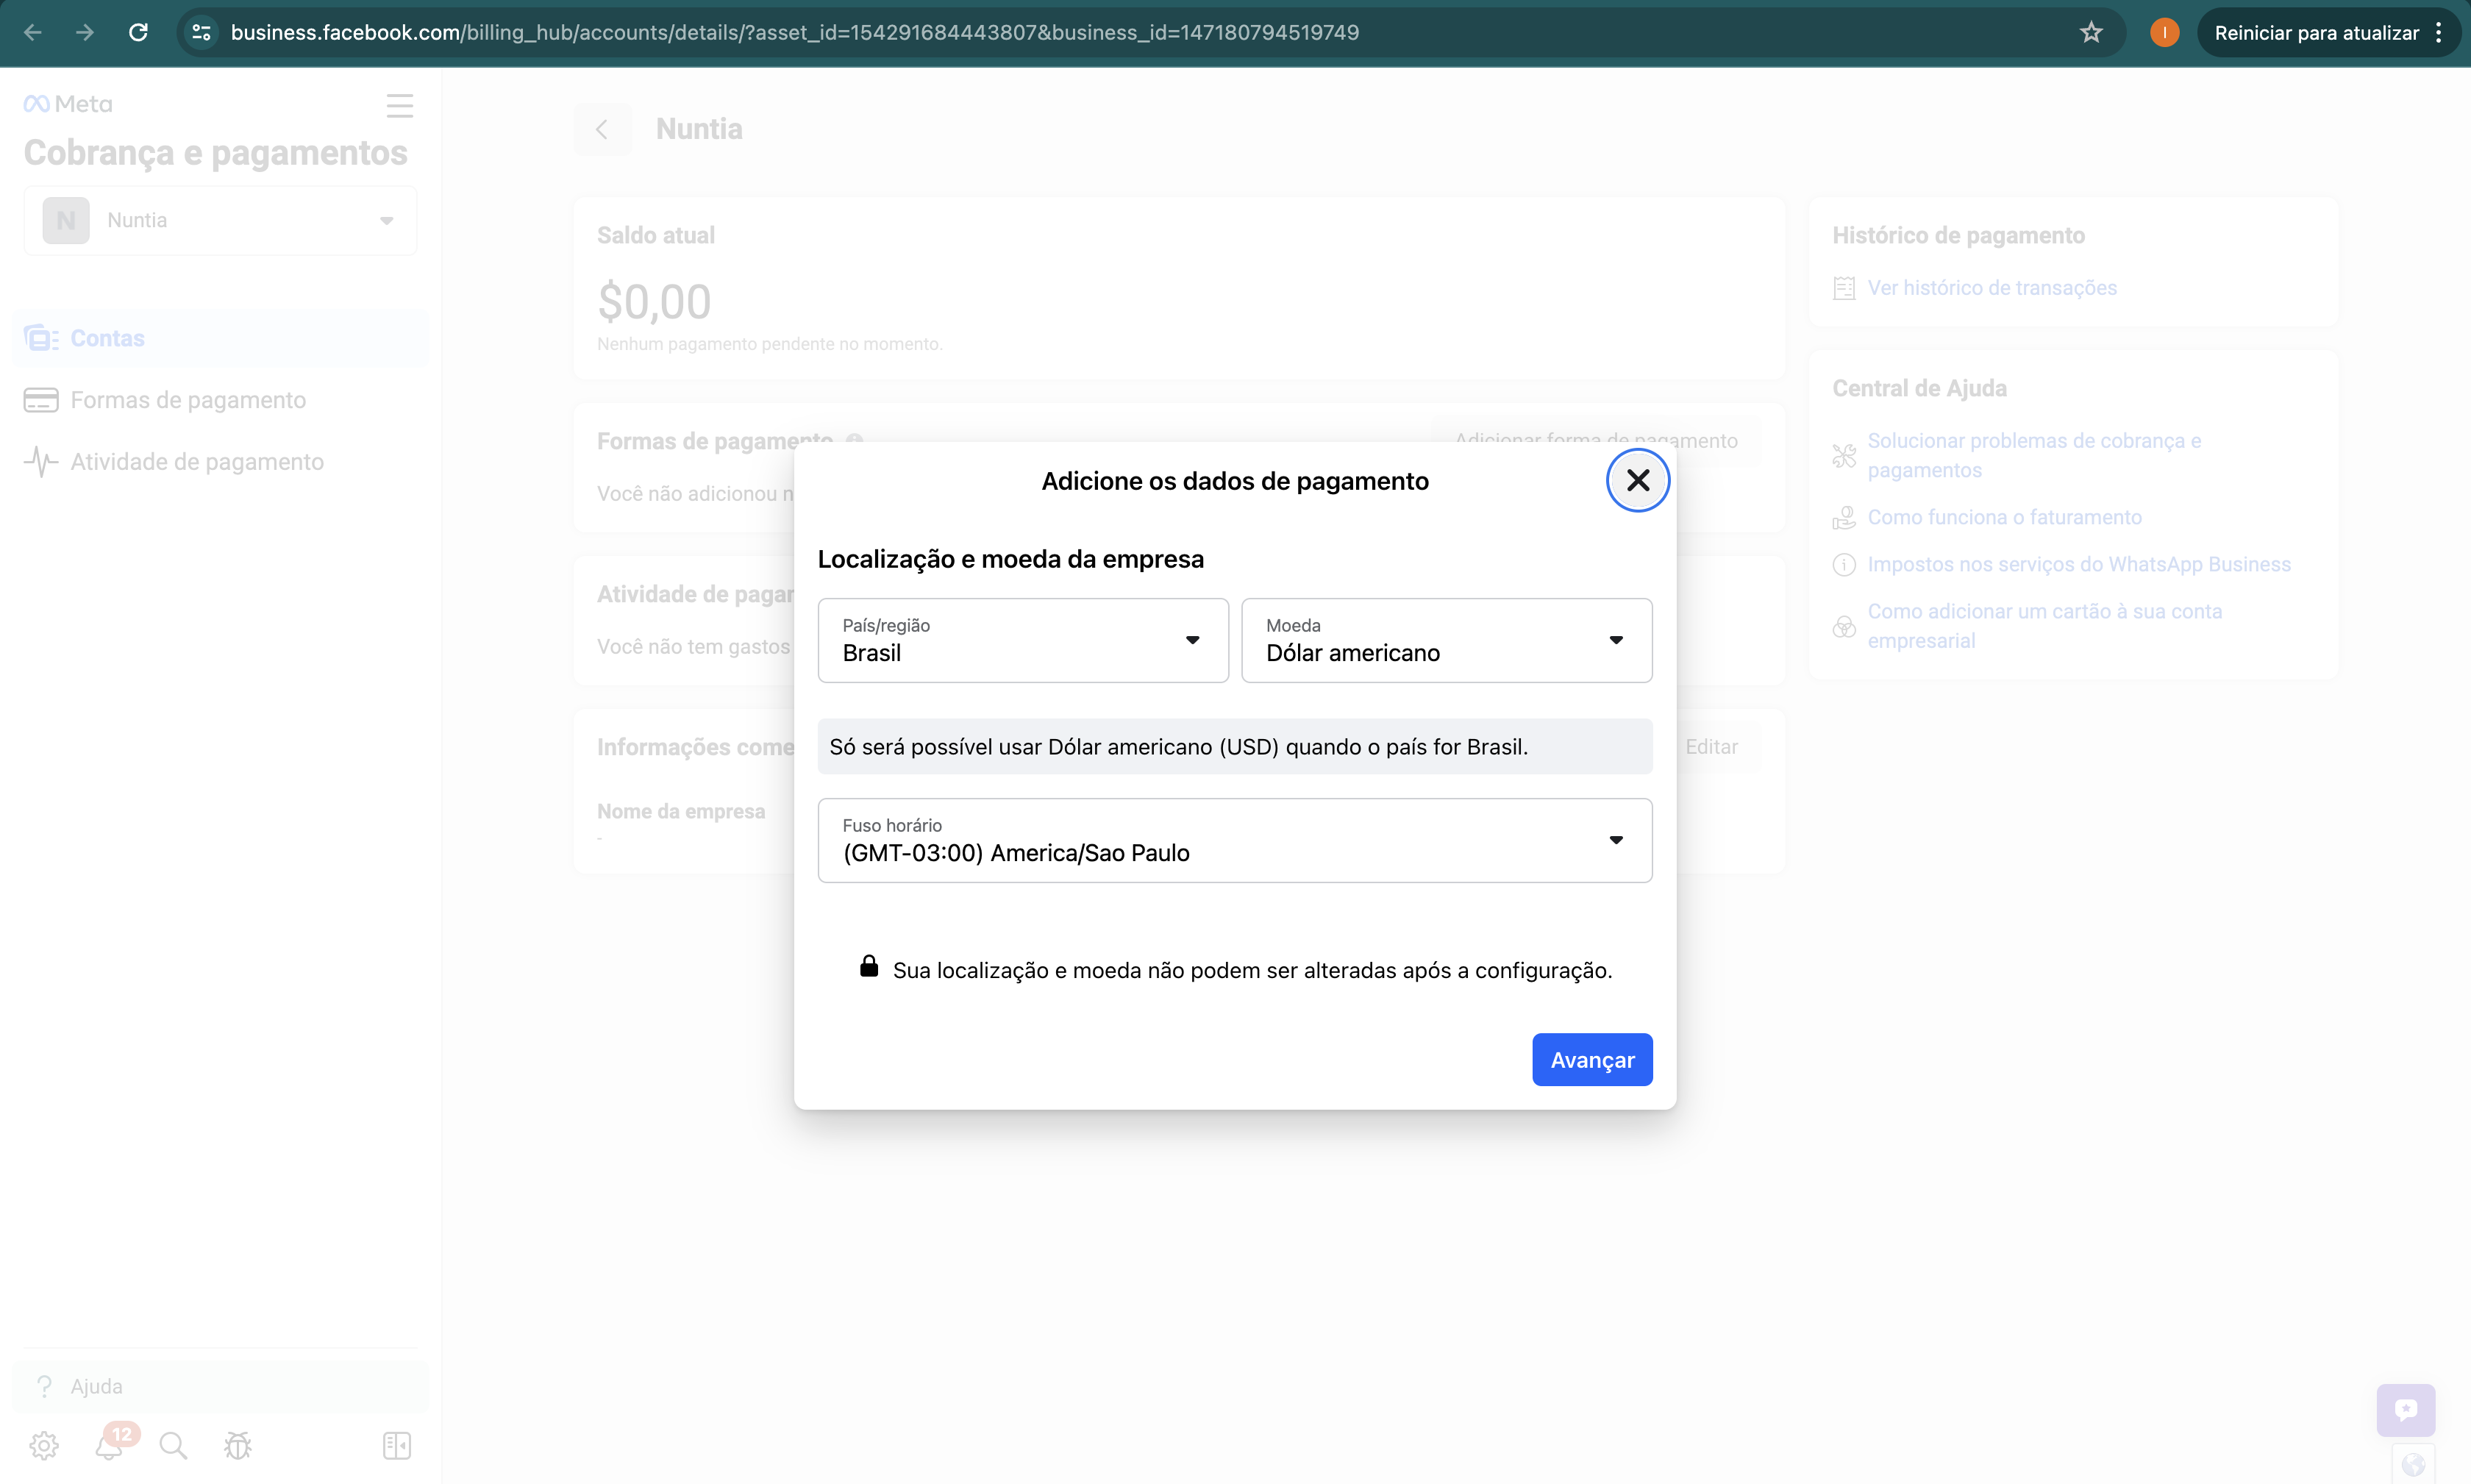Screen dimensions: 2471x1484
Task: Open Ver histórico de transações link
Action: (x=1992, y=288)
